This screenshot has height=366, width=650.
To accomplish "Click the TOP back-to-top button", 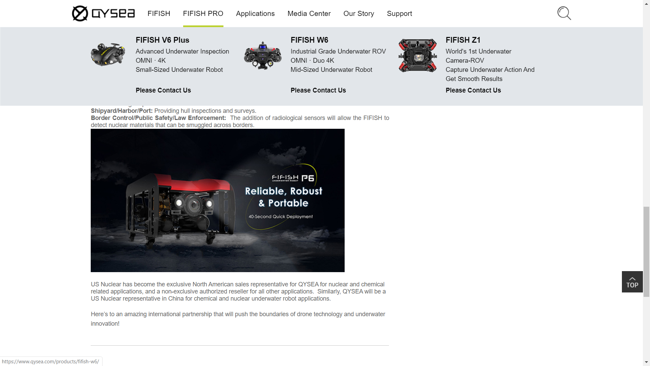I will [x=632, y=282].
